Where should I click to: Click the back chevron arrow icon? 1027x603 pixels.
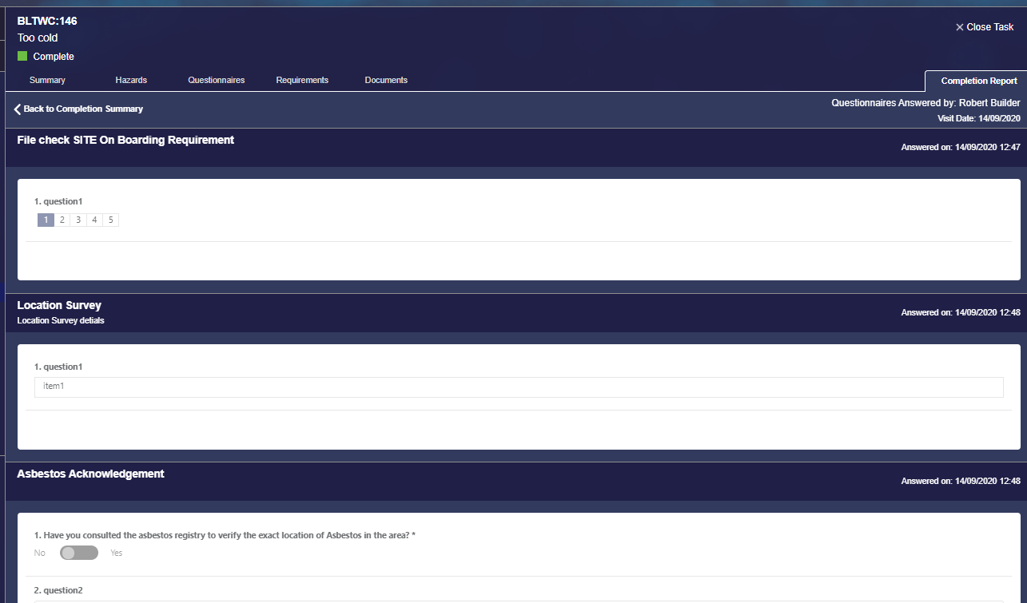18,109
